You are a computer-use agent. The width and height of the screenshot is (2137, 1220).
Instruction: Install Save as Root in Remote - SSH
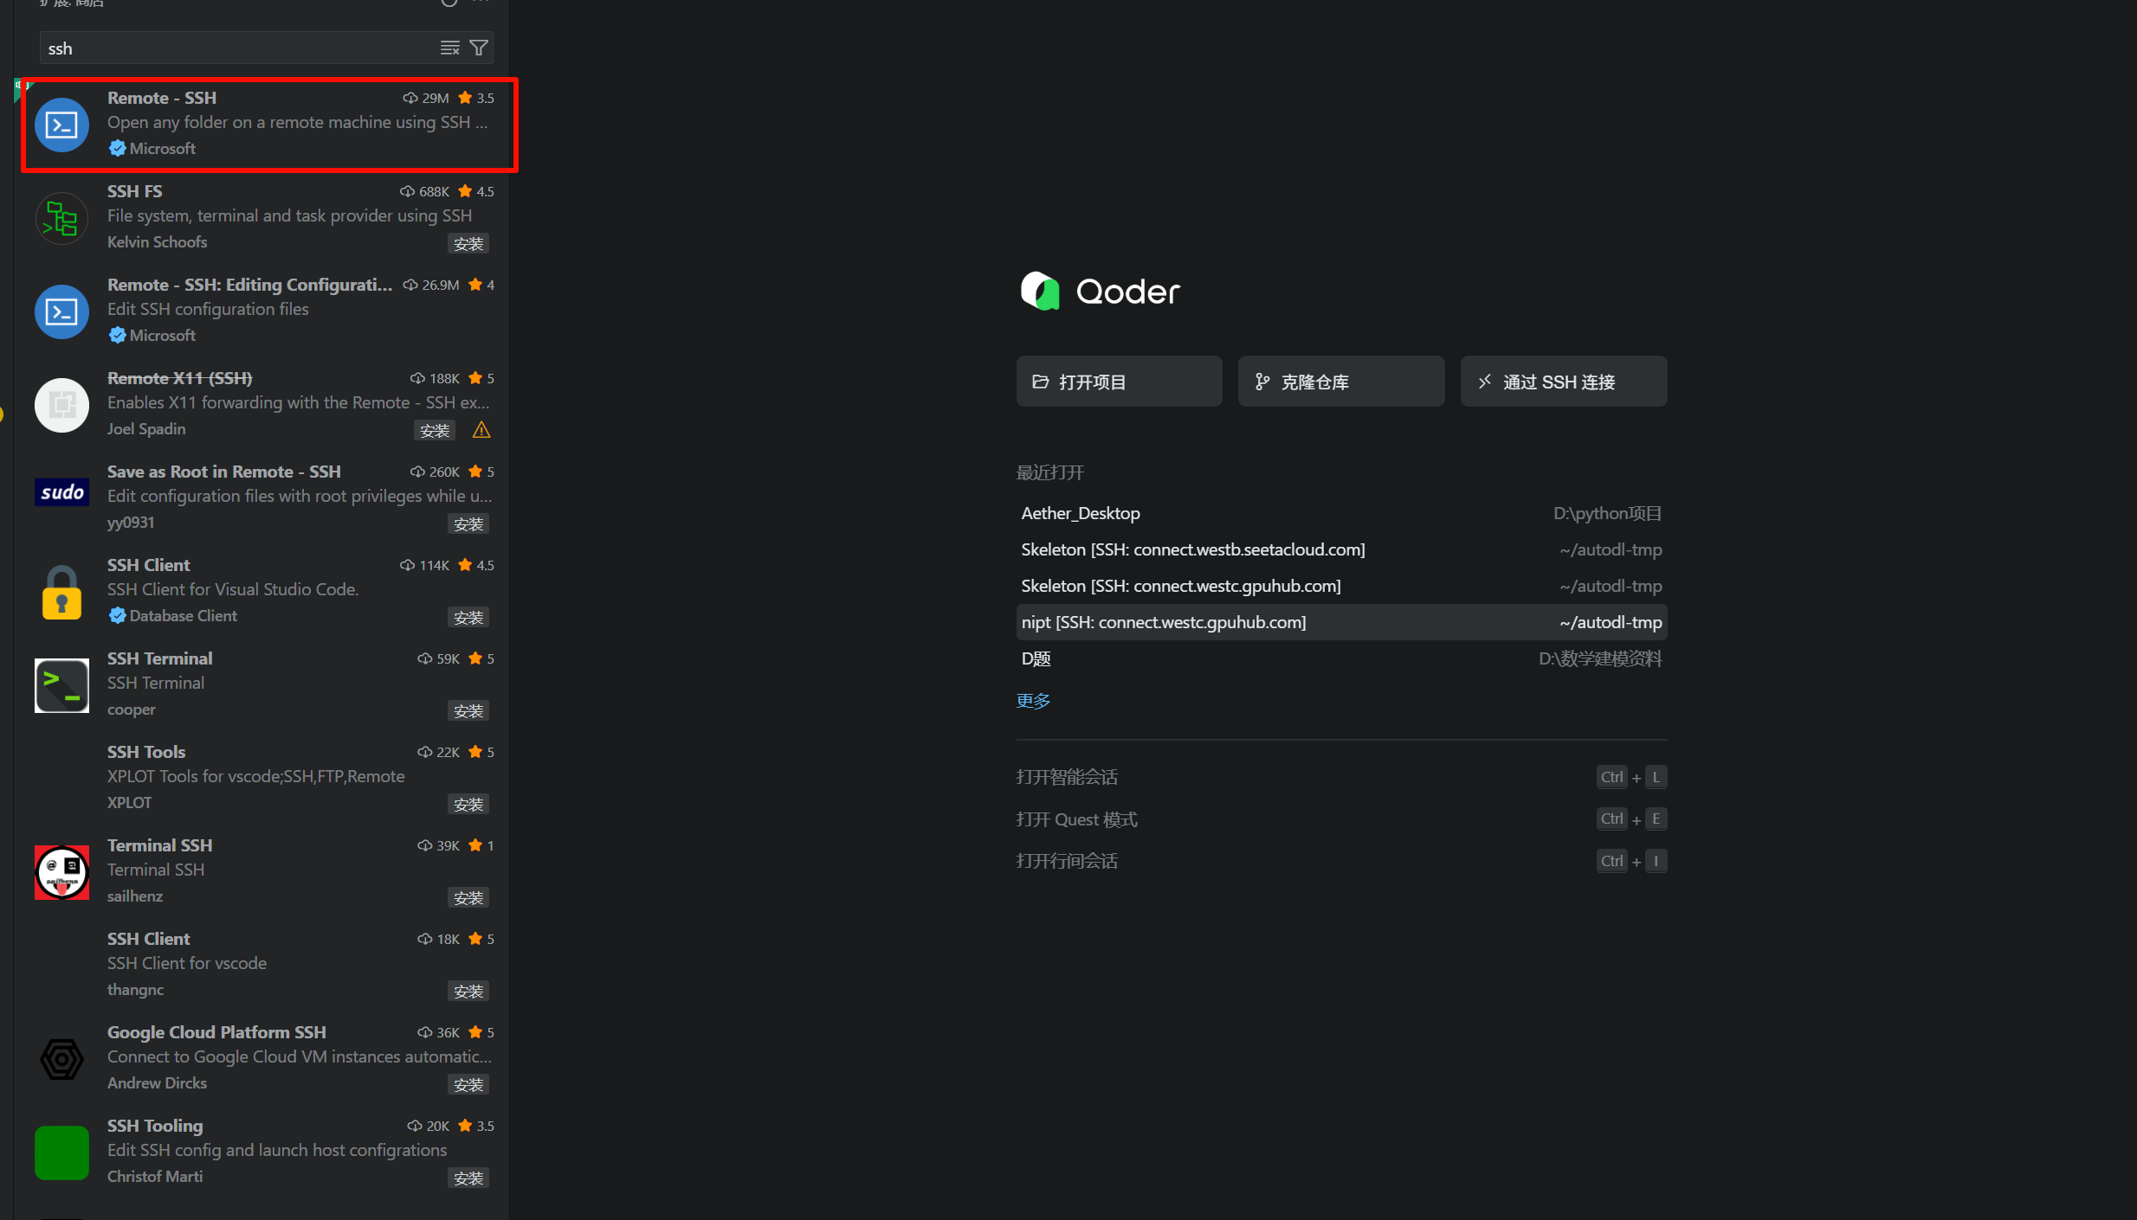point(468,524)
